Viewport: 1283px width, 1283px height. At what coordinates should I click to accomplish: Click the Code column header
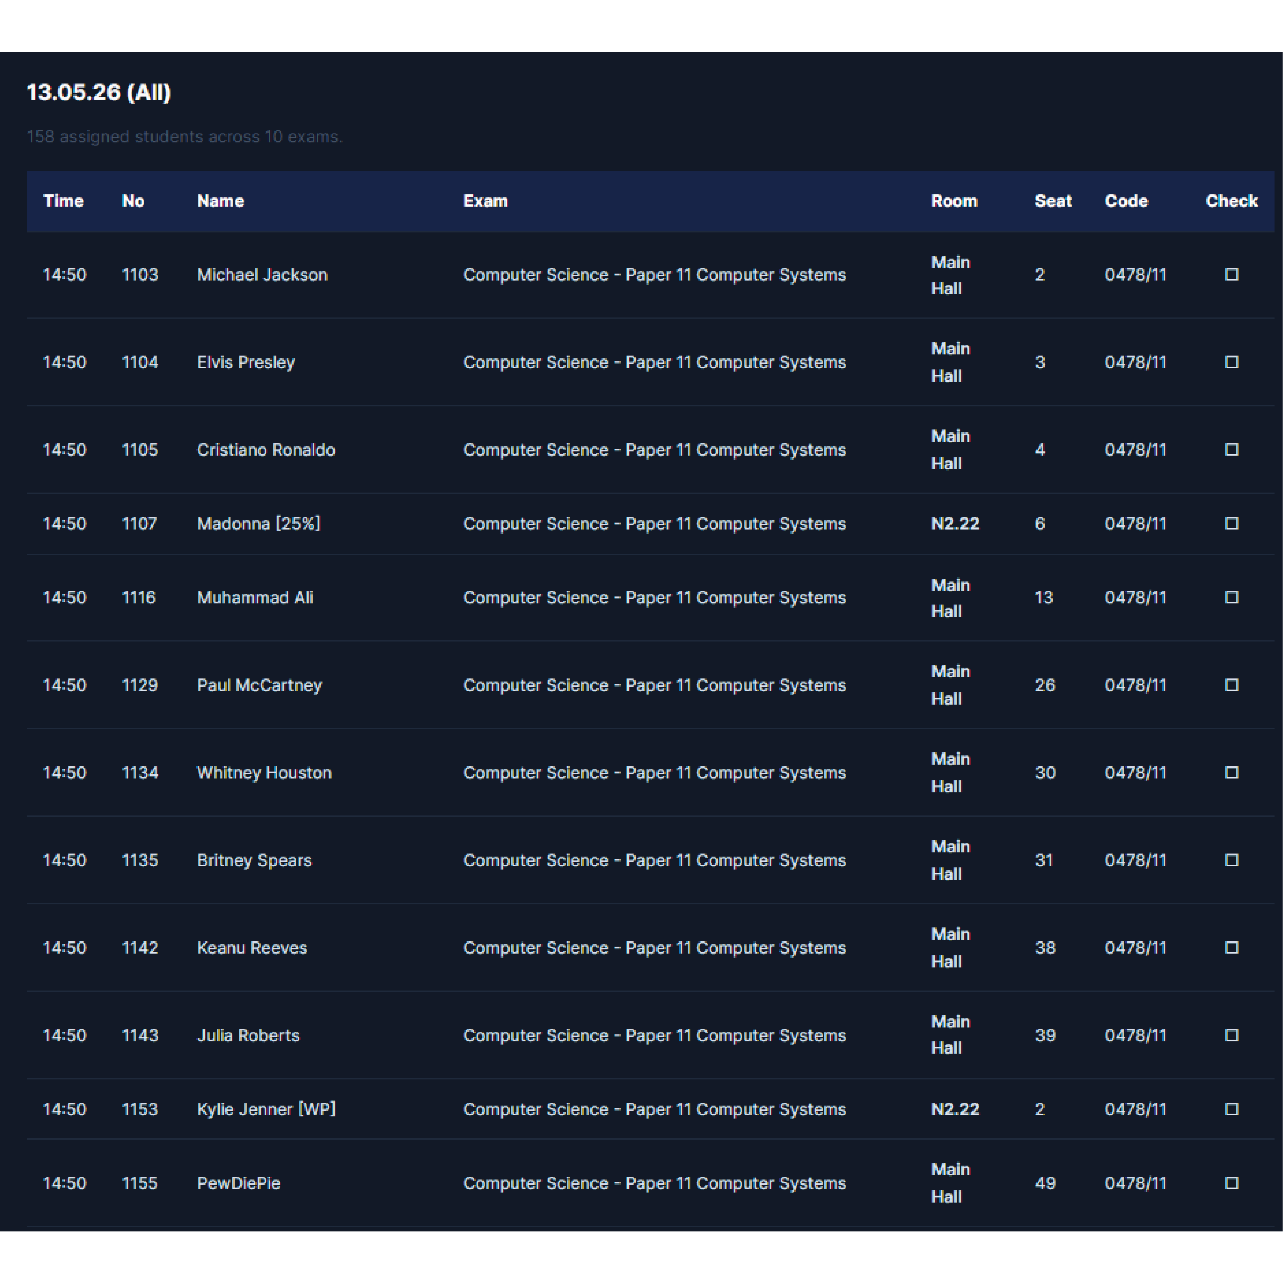1126,200
